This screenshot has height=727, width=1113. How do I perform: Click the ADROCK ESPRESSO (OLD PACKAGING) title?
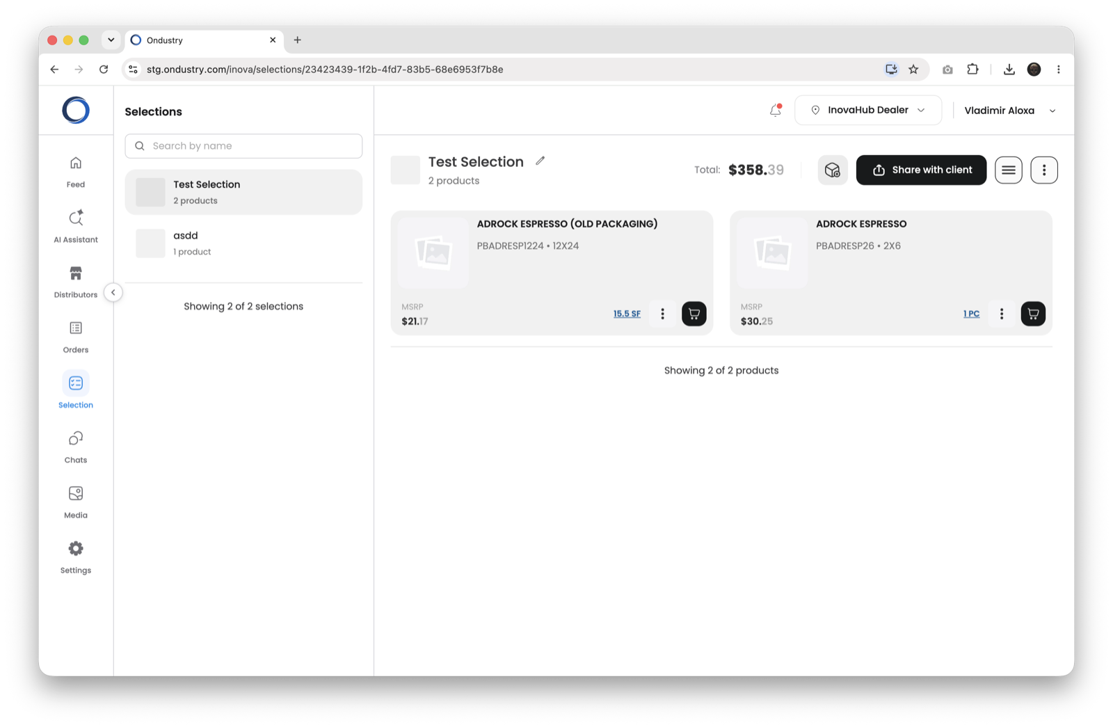click(x=567, y=224)
